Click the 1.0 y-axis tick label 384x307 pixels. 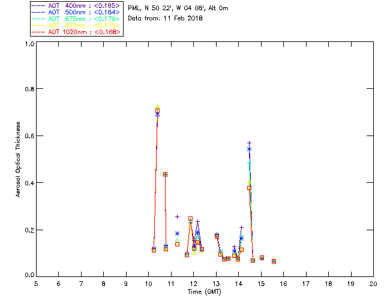29,44
